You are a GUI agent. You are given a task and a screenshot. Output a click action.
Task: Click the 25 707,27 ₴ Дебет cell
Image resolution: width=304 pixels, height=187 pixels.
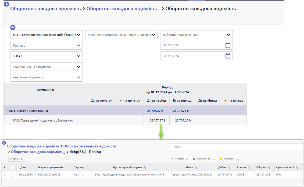[225, 175]
